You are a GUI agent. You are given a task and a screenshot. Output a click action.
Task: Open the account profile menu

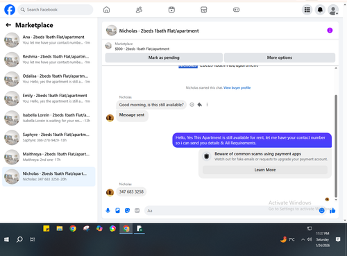(333, 10)
